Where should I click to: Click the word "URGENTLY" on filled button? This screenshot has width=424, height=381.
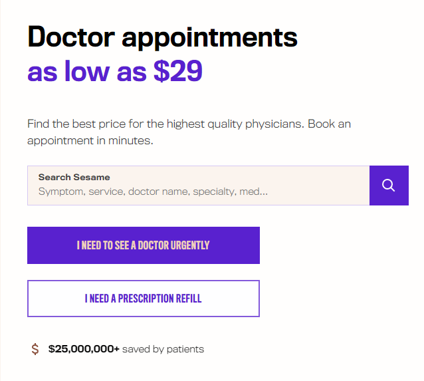pos(190,245)
